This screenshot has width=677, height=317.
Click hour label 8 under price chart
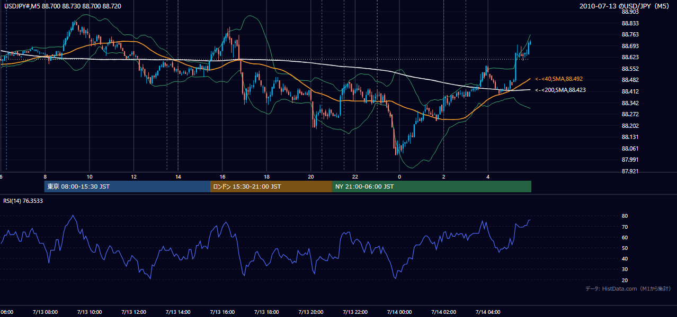pyautogui.click(x=46, y=176)
